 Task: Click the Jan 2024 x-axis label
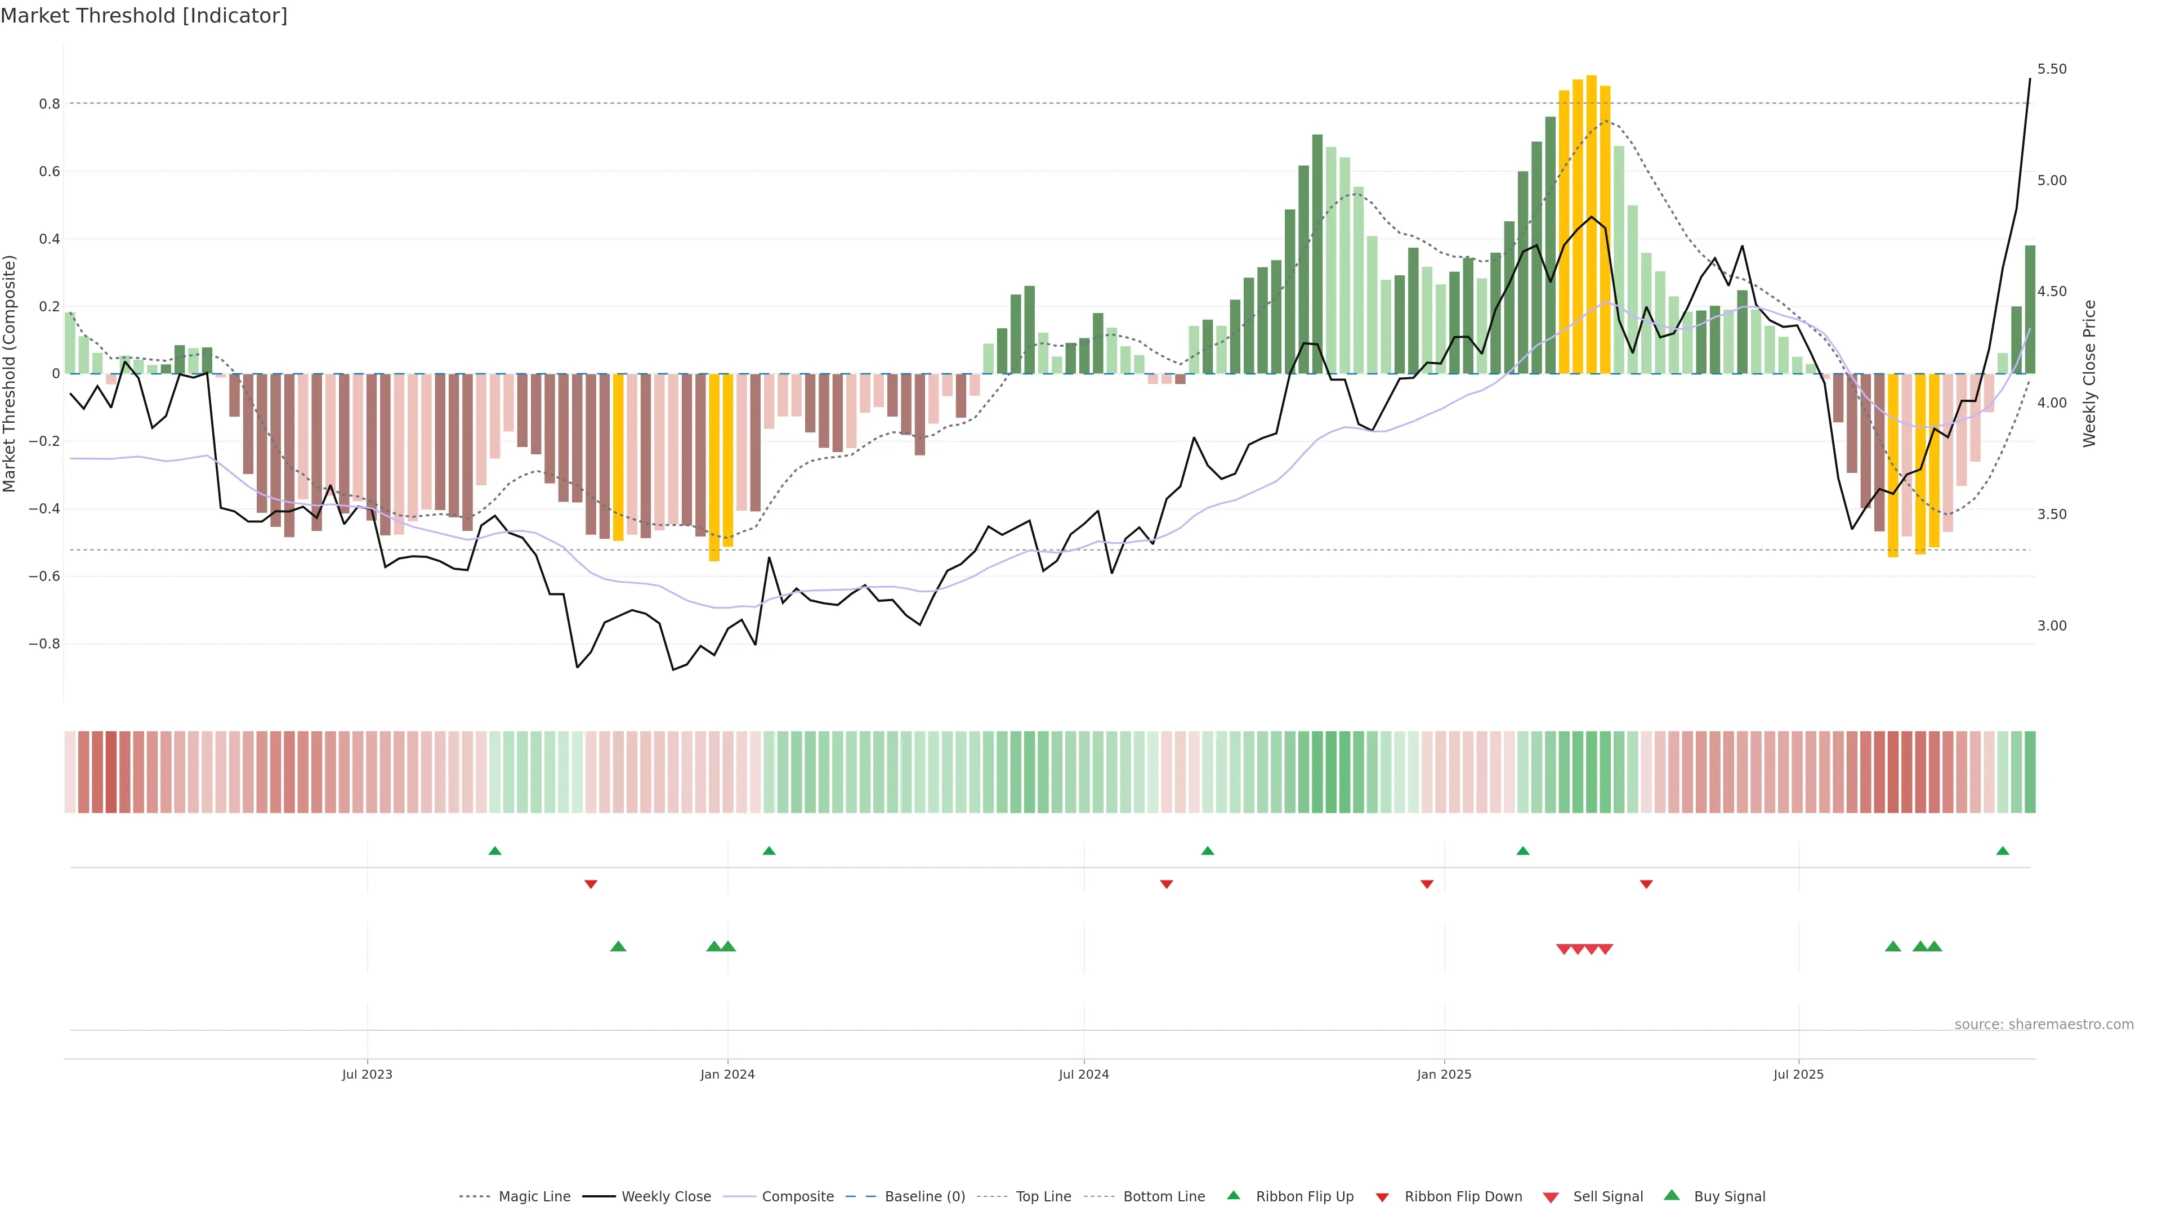point(727,1074)
